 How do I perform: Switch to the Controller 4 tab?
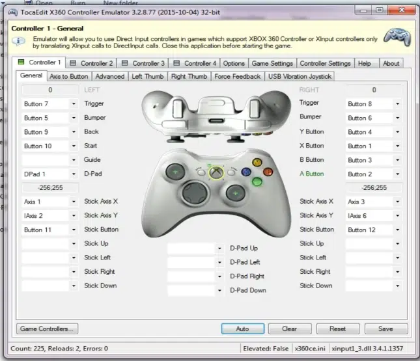coord(195,64)
